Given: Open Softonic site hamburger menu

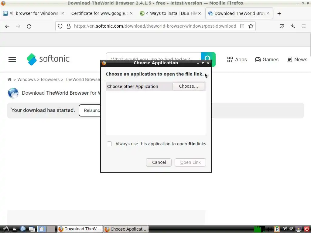Looking at the screenshot, I should click(12, 59).
